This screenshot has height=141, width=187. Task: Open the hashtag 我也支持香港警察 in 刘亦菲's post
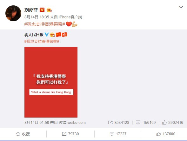(44, 24)
